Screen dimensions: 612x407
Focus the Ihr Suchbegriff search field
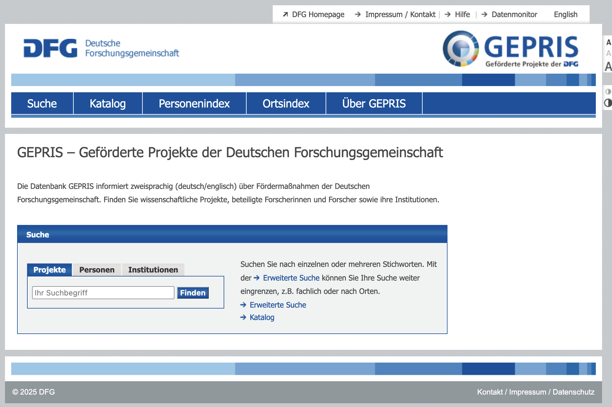click(103, 293)
